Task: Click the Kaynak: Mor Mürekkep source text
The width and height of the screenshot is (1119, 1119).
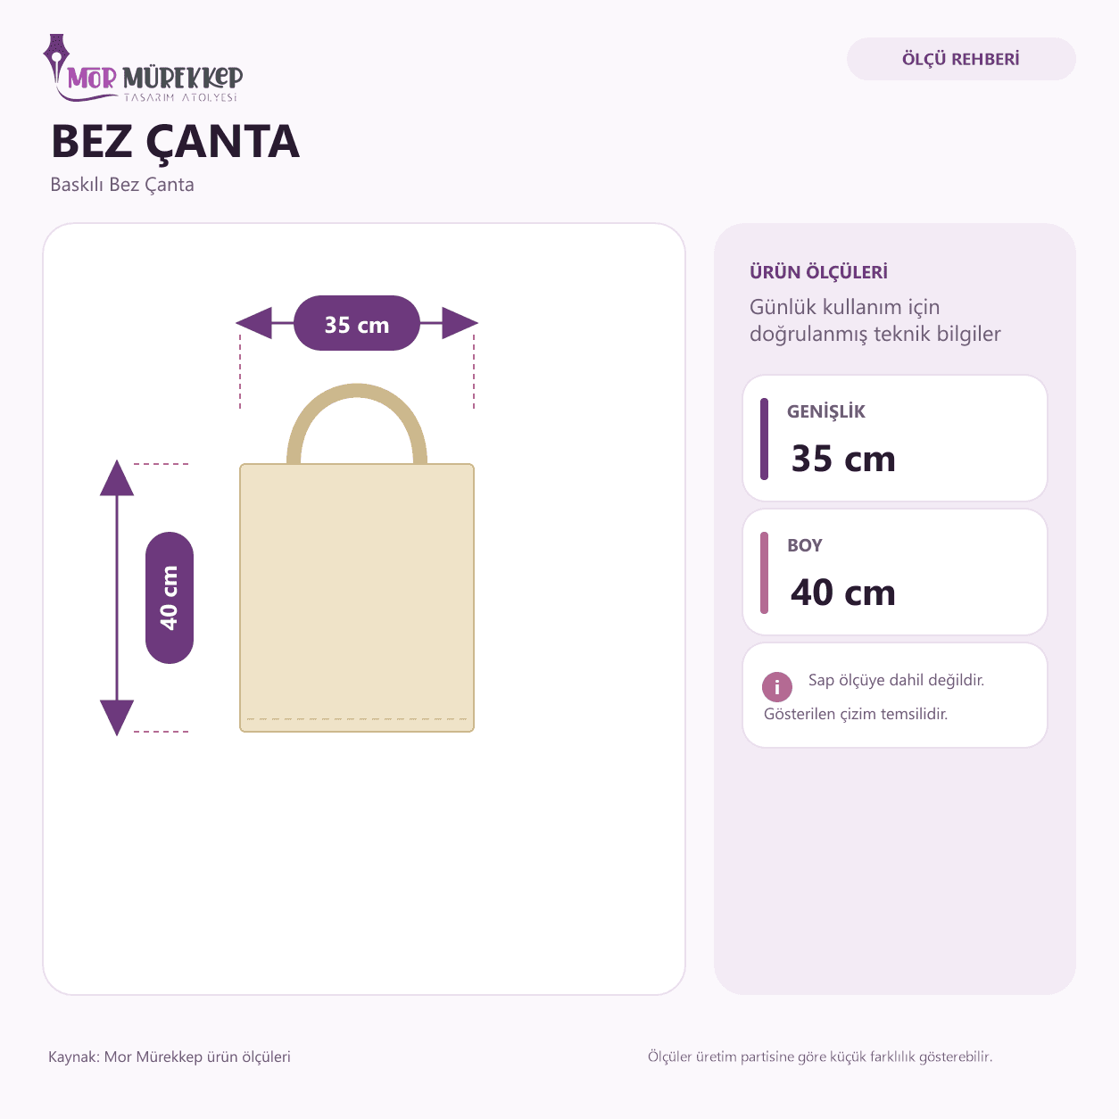Action: pyautogui.click(x=170, y=1057)
